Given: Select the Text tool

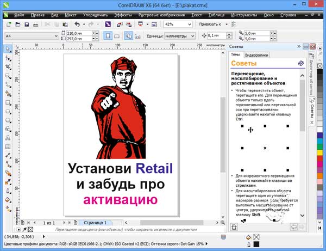Looking at the screenshot, I should point(8,137).
